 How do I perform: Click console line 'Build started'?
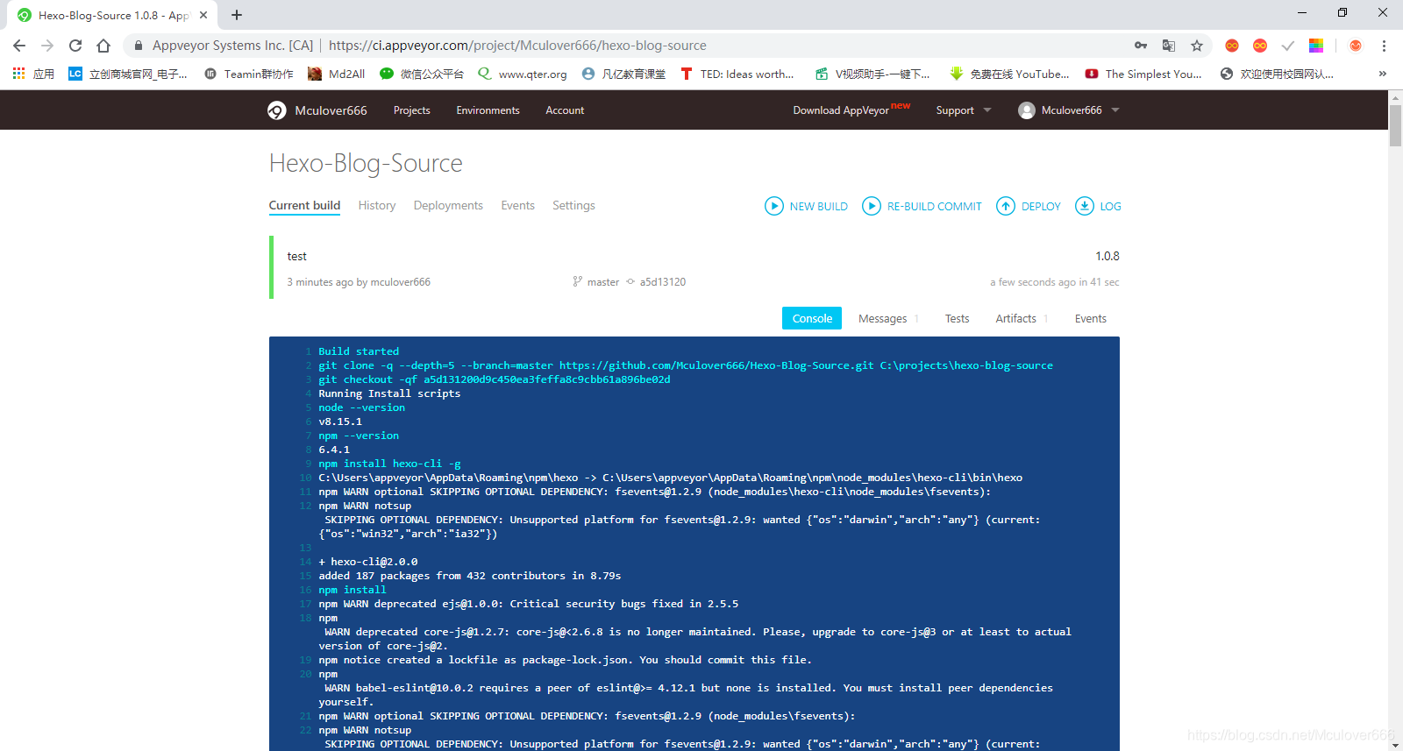359,351
